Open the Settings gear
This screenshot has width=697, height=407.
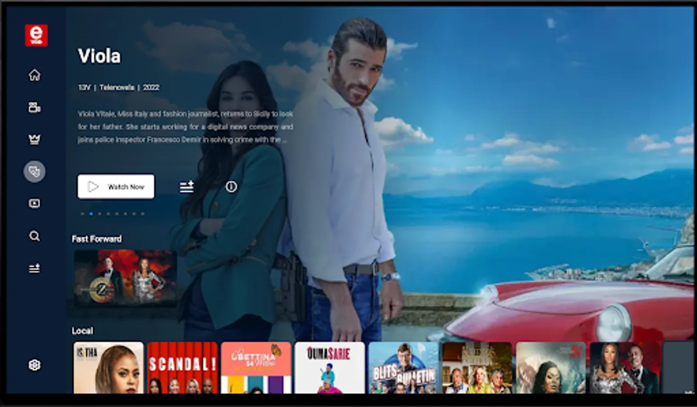click(x=35, y=365)
